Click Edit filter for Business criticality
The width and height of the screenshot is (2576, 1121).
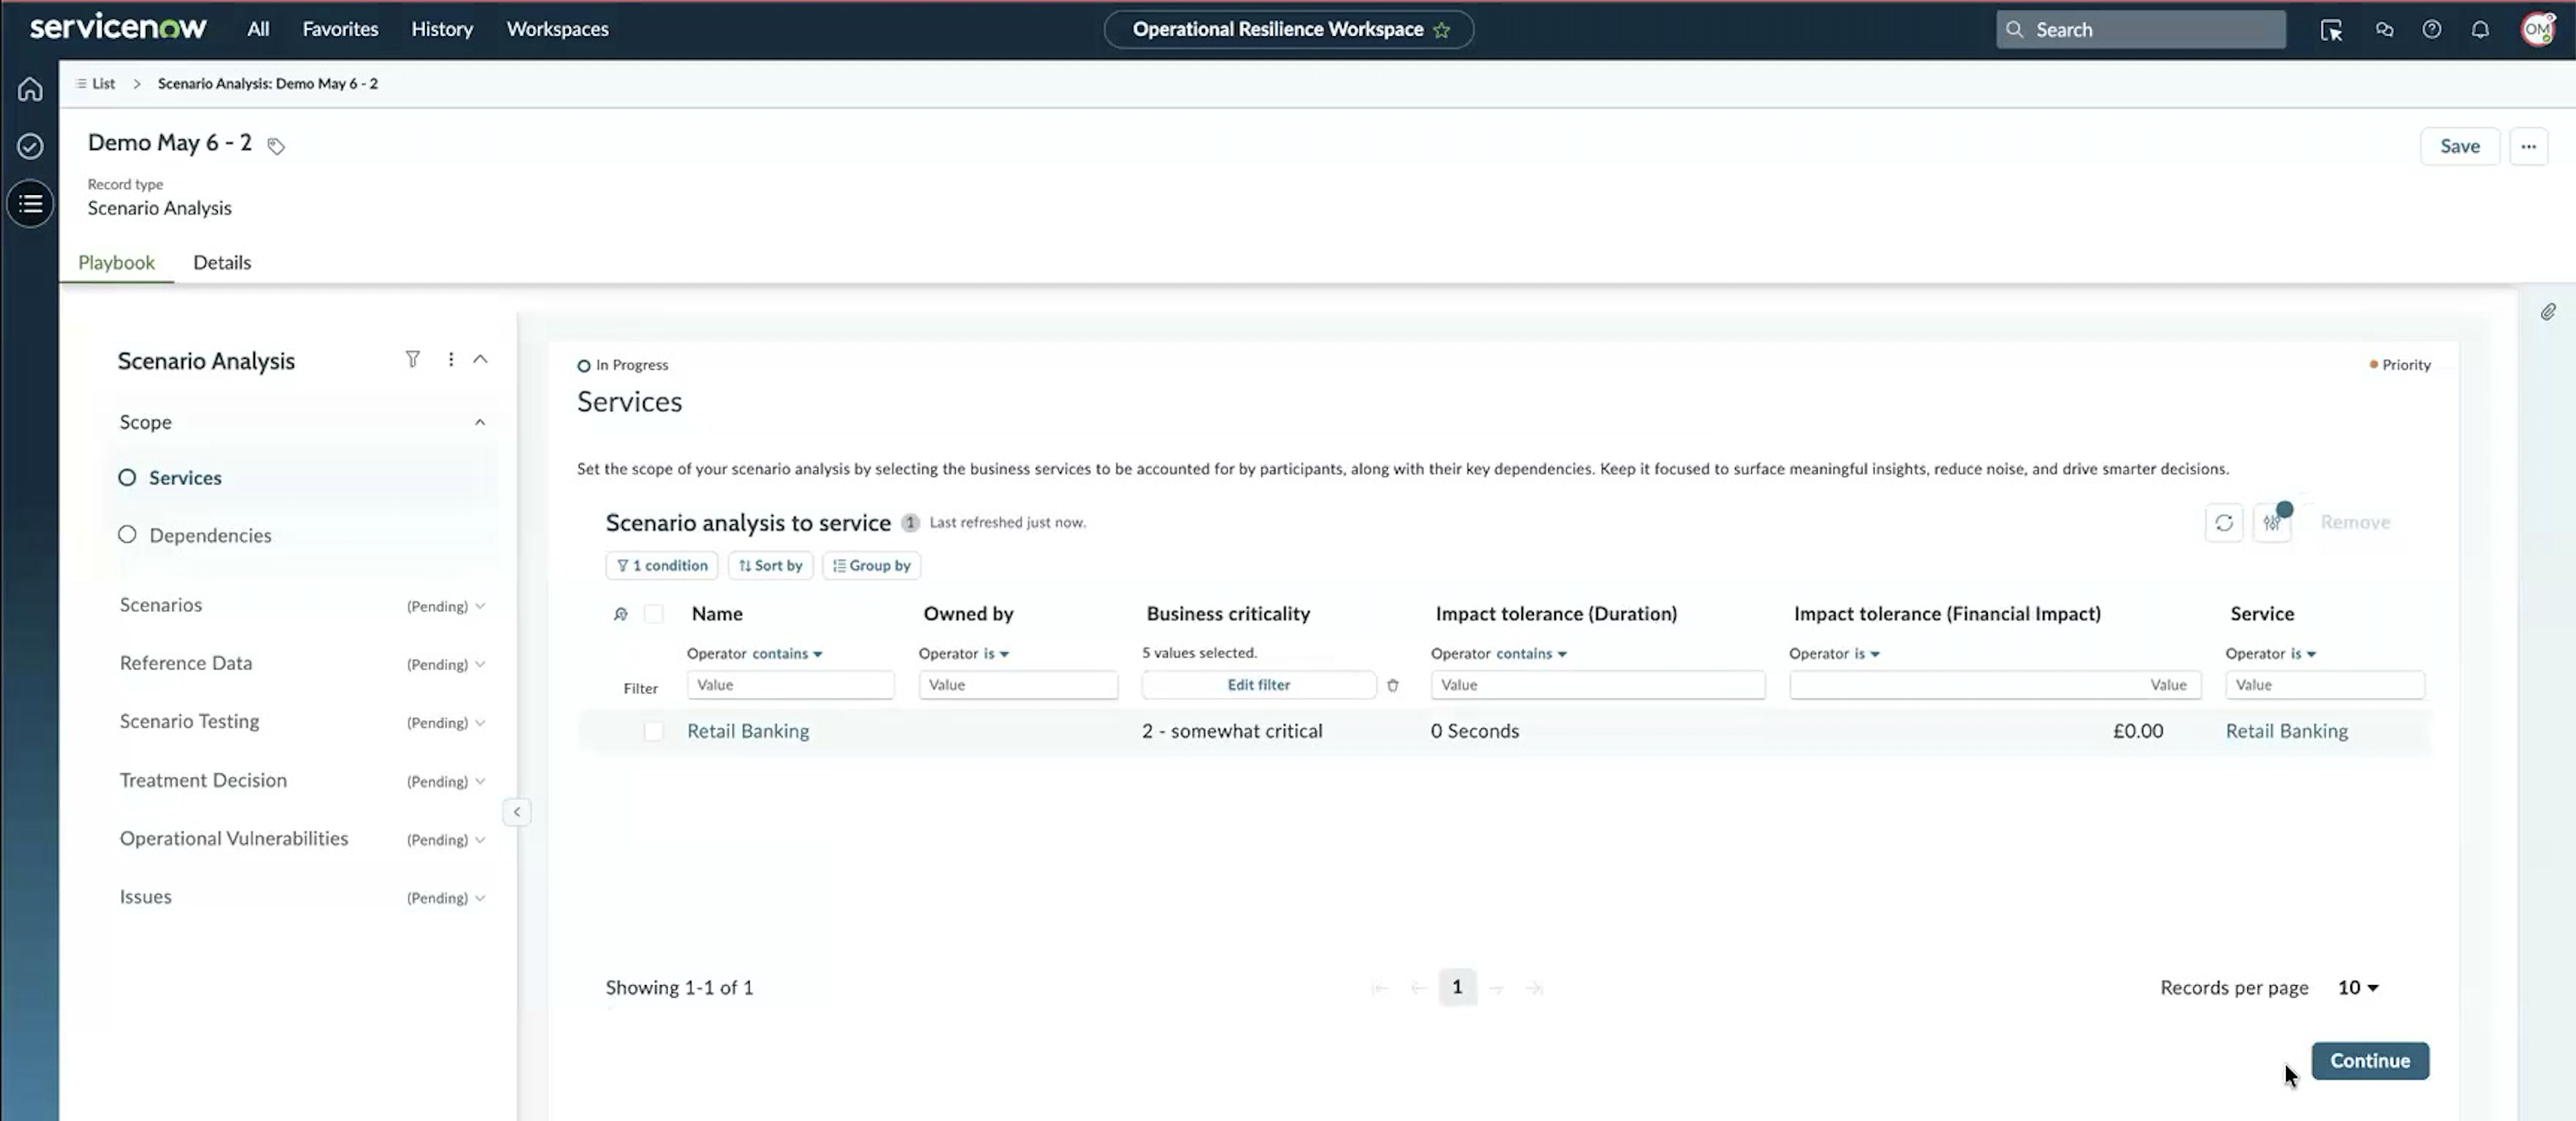tap(1258, 685)
